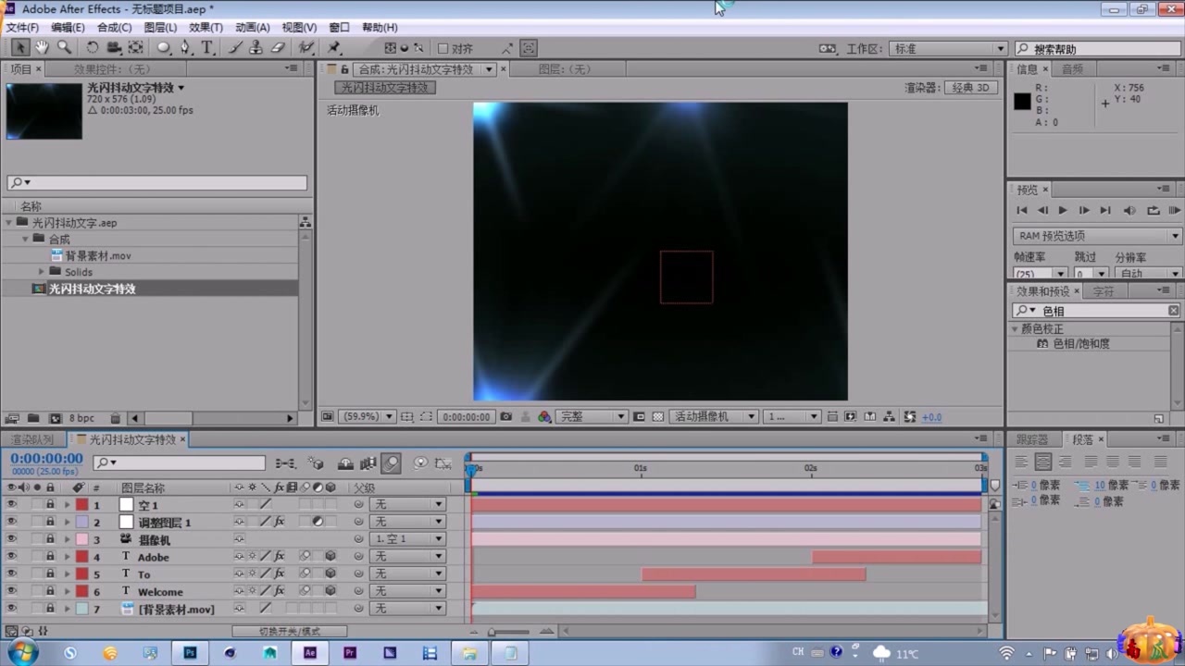
Task: Collapse the 合成 folder
Action: [x=25, y=239]
